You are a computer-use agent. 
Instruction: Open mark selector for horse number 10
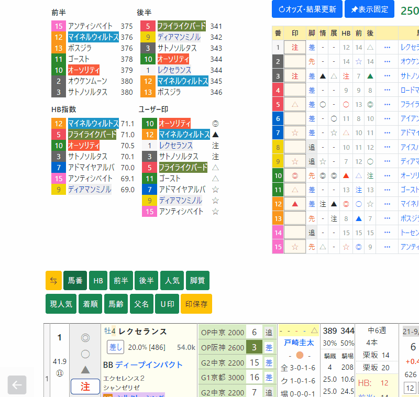[x=295, y=175]
